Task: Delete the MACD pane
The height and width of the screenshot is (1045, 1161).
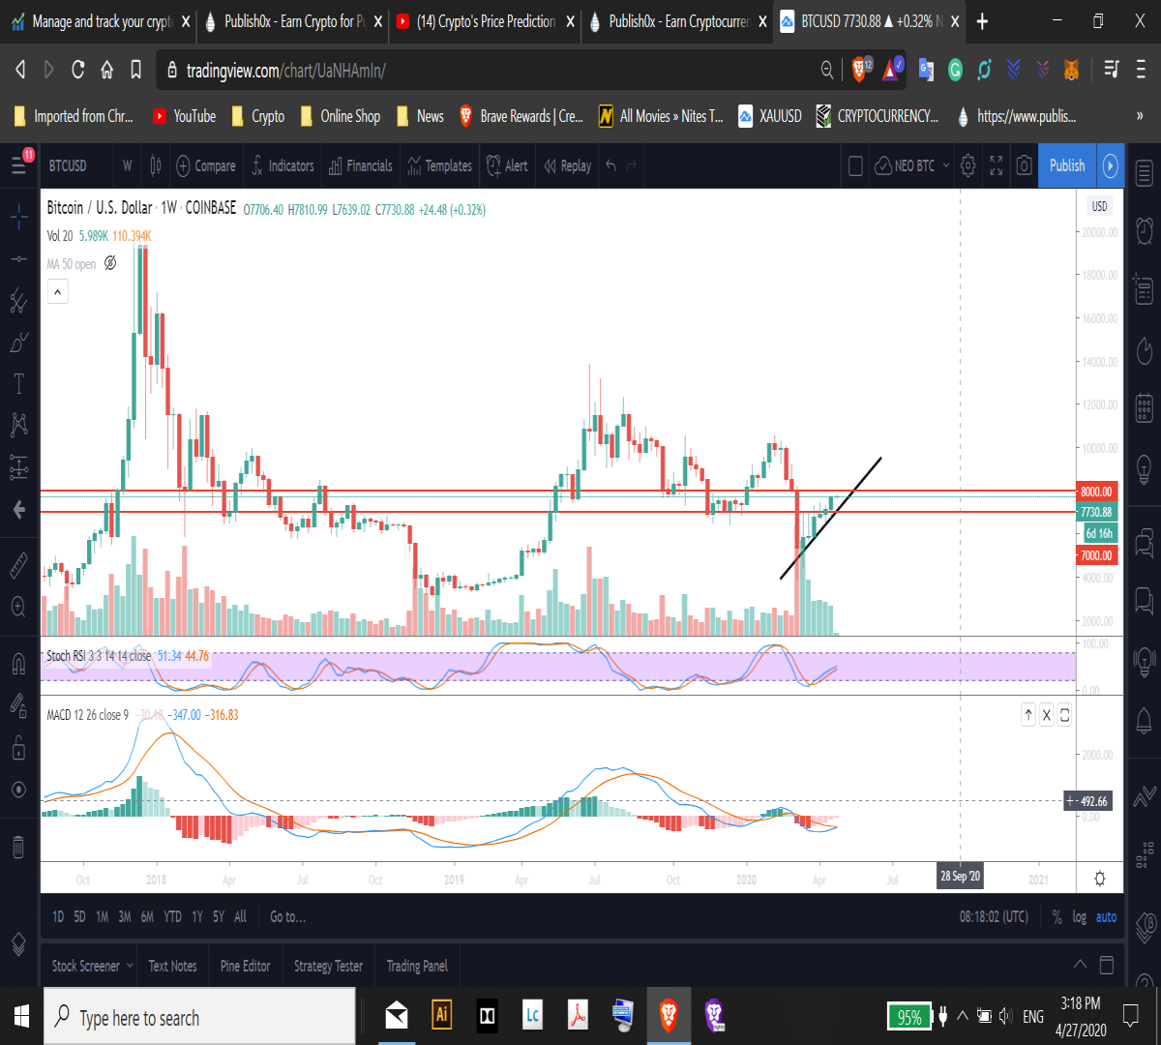Action: pyautogui.click(x=1046, y=715)
